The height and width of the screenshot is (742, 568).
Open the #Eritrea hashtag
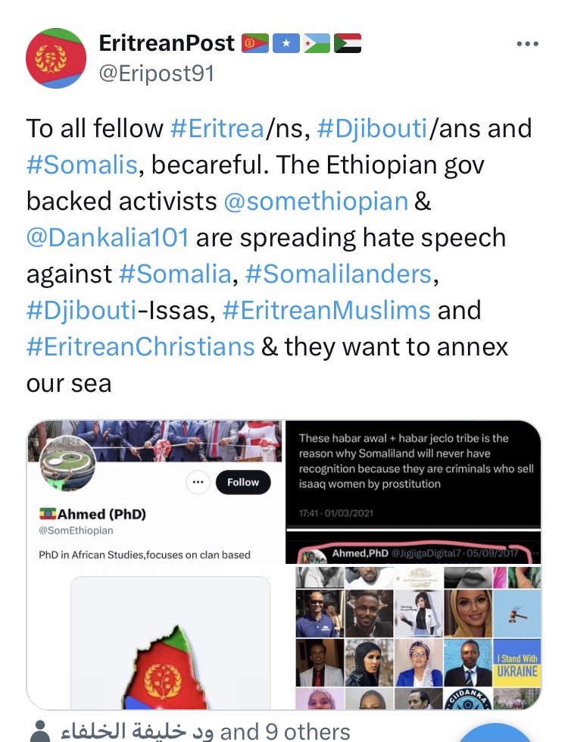click(217, 128)
